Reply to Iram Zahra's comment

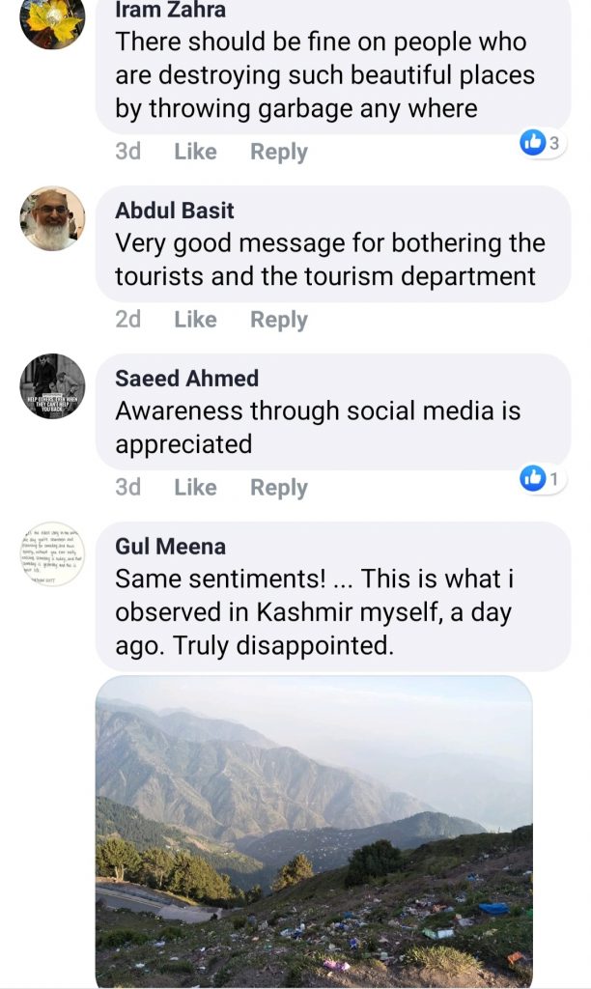coord(279,152)
